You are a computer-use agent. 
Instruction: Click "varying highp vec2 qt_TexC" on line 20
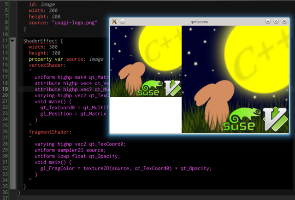(x=72, y=95)
